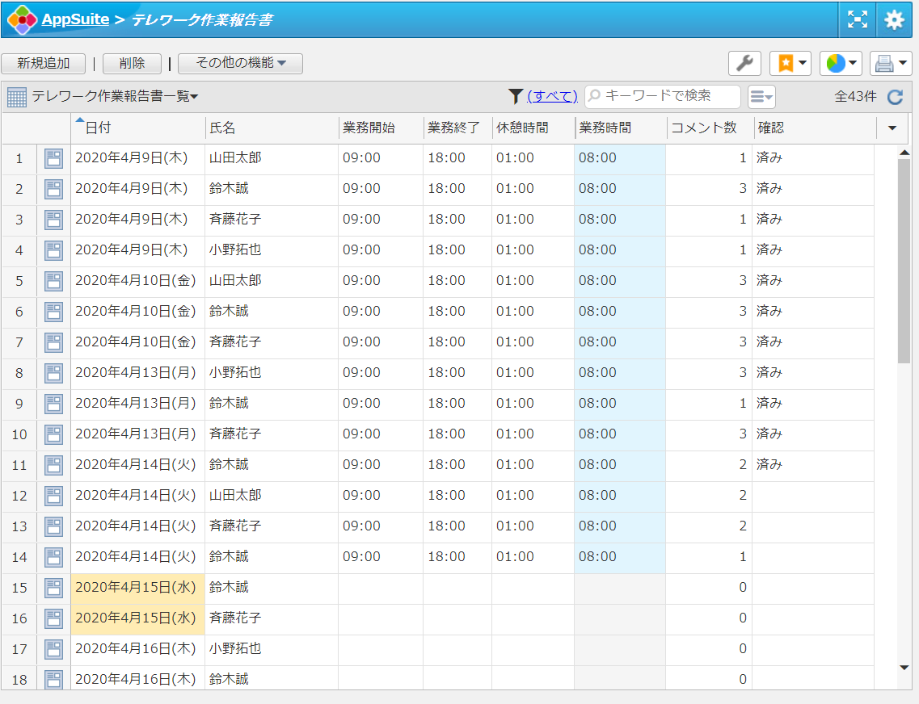Click the wrench configuration icon
This screenshot has width=919, height=704.
[x=744, y=63]
